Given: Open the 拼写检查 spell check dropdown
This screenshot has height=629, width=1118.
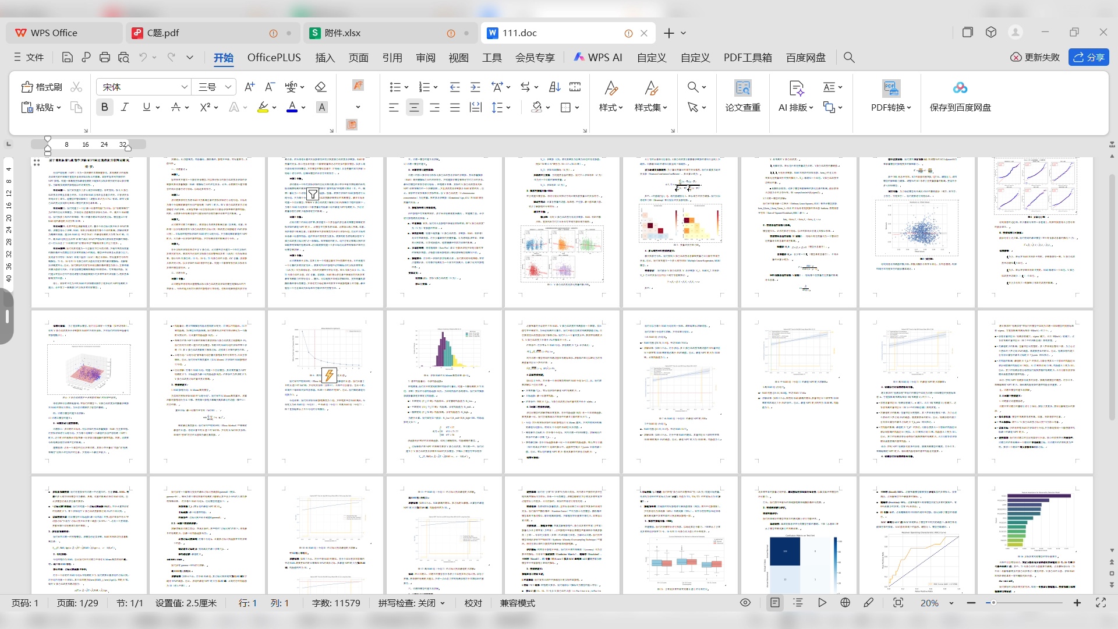Looking at the screenshot, I should 411,603.
